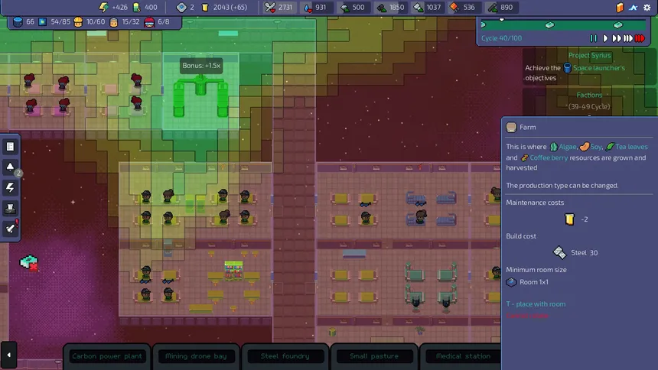Click the teal drone with red X
The width and height of the screenshot is (658, 370).
click(29, 263)
